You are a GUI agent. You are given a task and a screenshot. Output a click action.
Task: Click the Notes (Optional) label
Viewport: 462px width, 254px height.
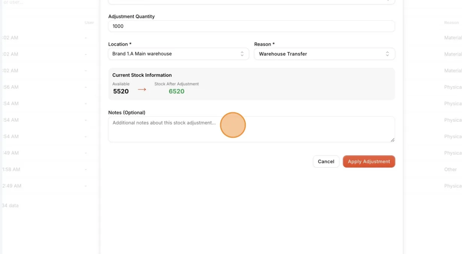point(127,113)
